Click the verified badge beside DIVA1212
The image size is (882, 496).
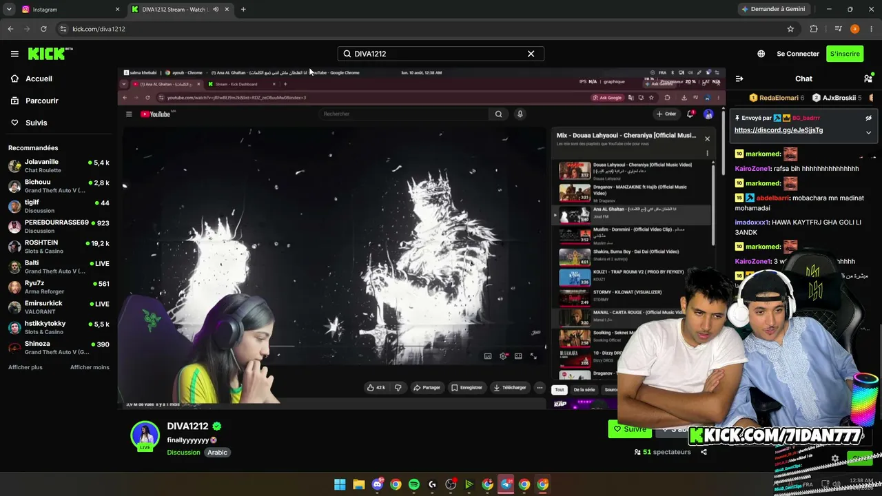(217, 426)
